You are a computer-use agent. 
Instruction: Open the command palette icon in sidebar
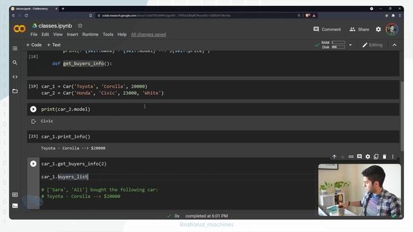(x=15, y=195)
